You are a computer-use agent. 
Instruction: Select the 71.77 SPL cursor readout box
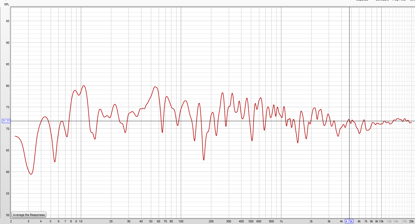(x=6, y=121)
